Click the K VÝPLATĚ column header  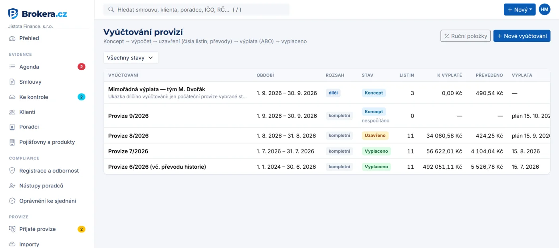click(x=450, y=75)
